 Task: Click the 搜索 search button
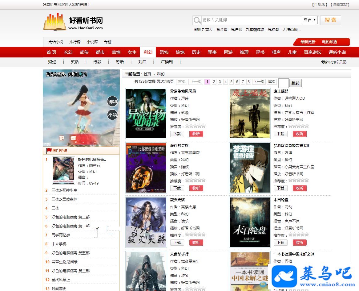[330, 20]
